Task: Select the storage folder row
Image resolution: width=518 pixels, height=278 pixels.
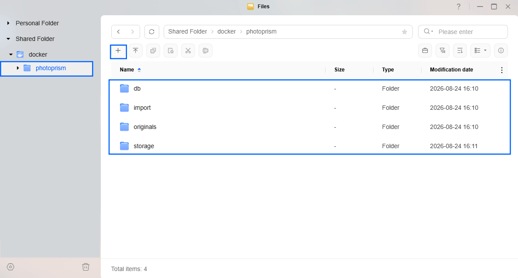Action: click(x=310, y=146)
